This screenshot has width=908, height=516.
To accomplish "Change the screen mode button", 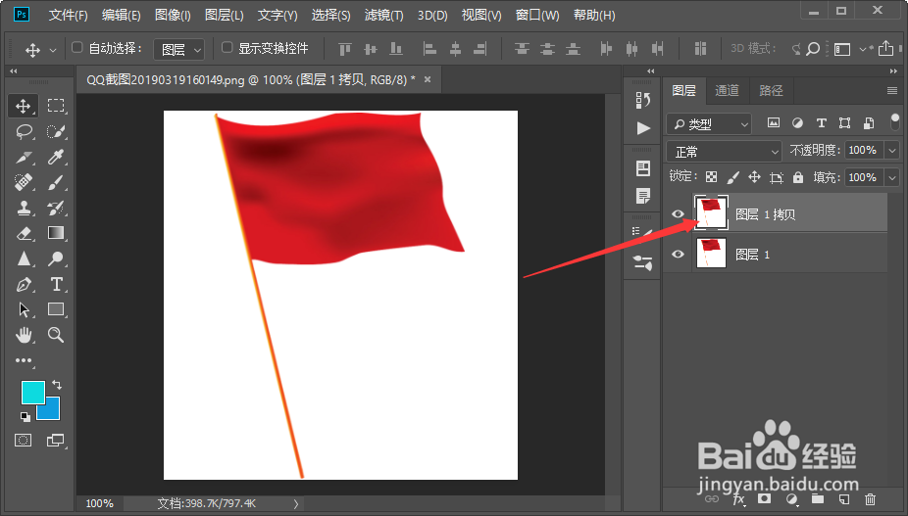I will point(55,441).
